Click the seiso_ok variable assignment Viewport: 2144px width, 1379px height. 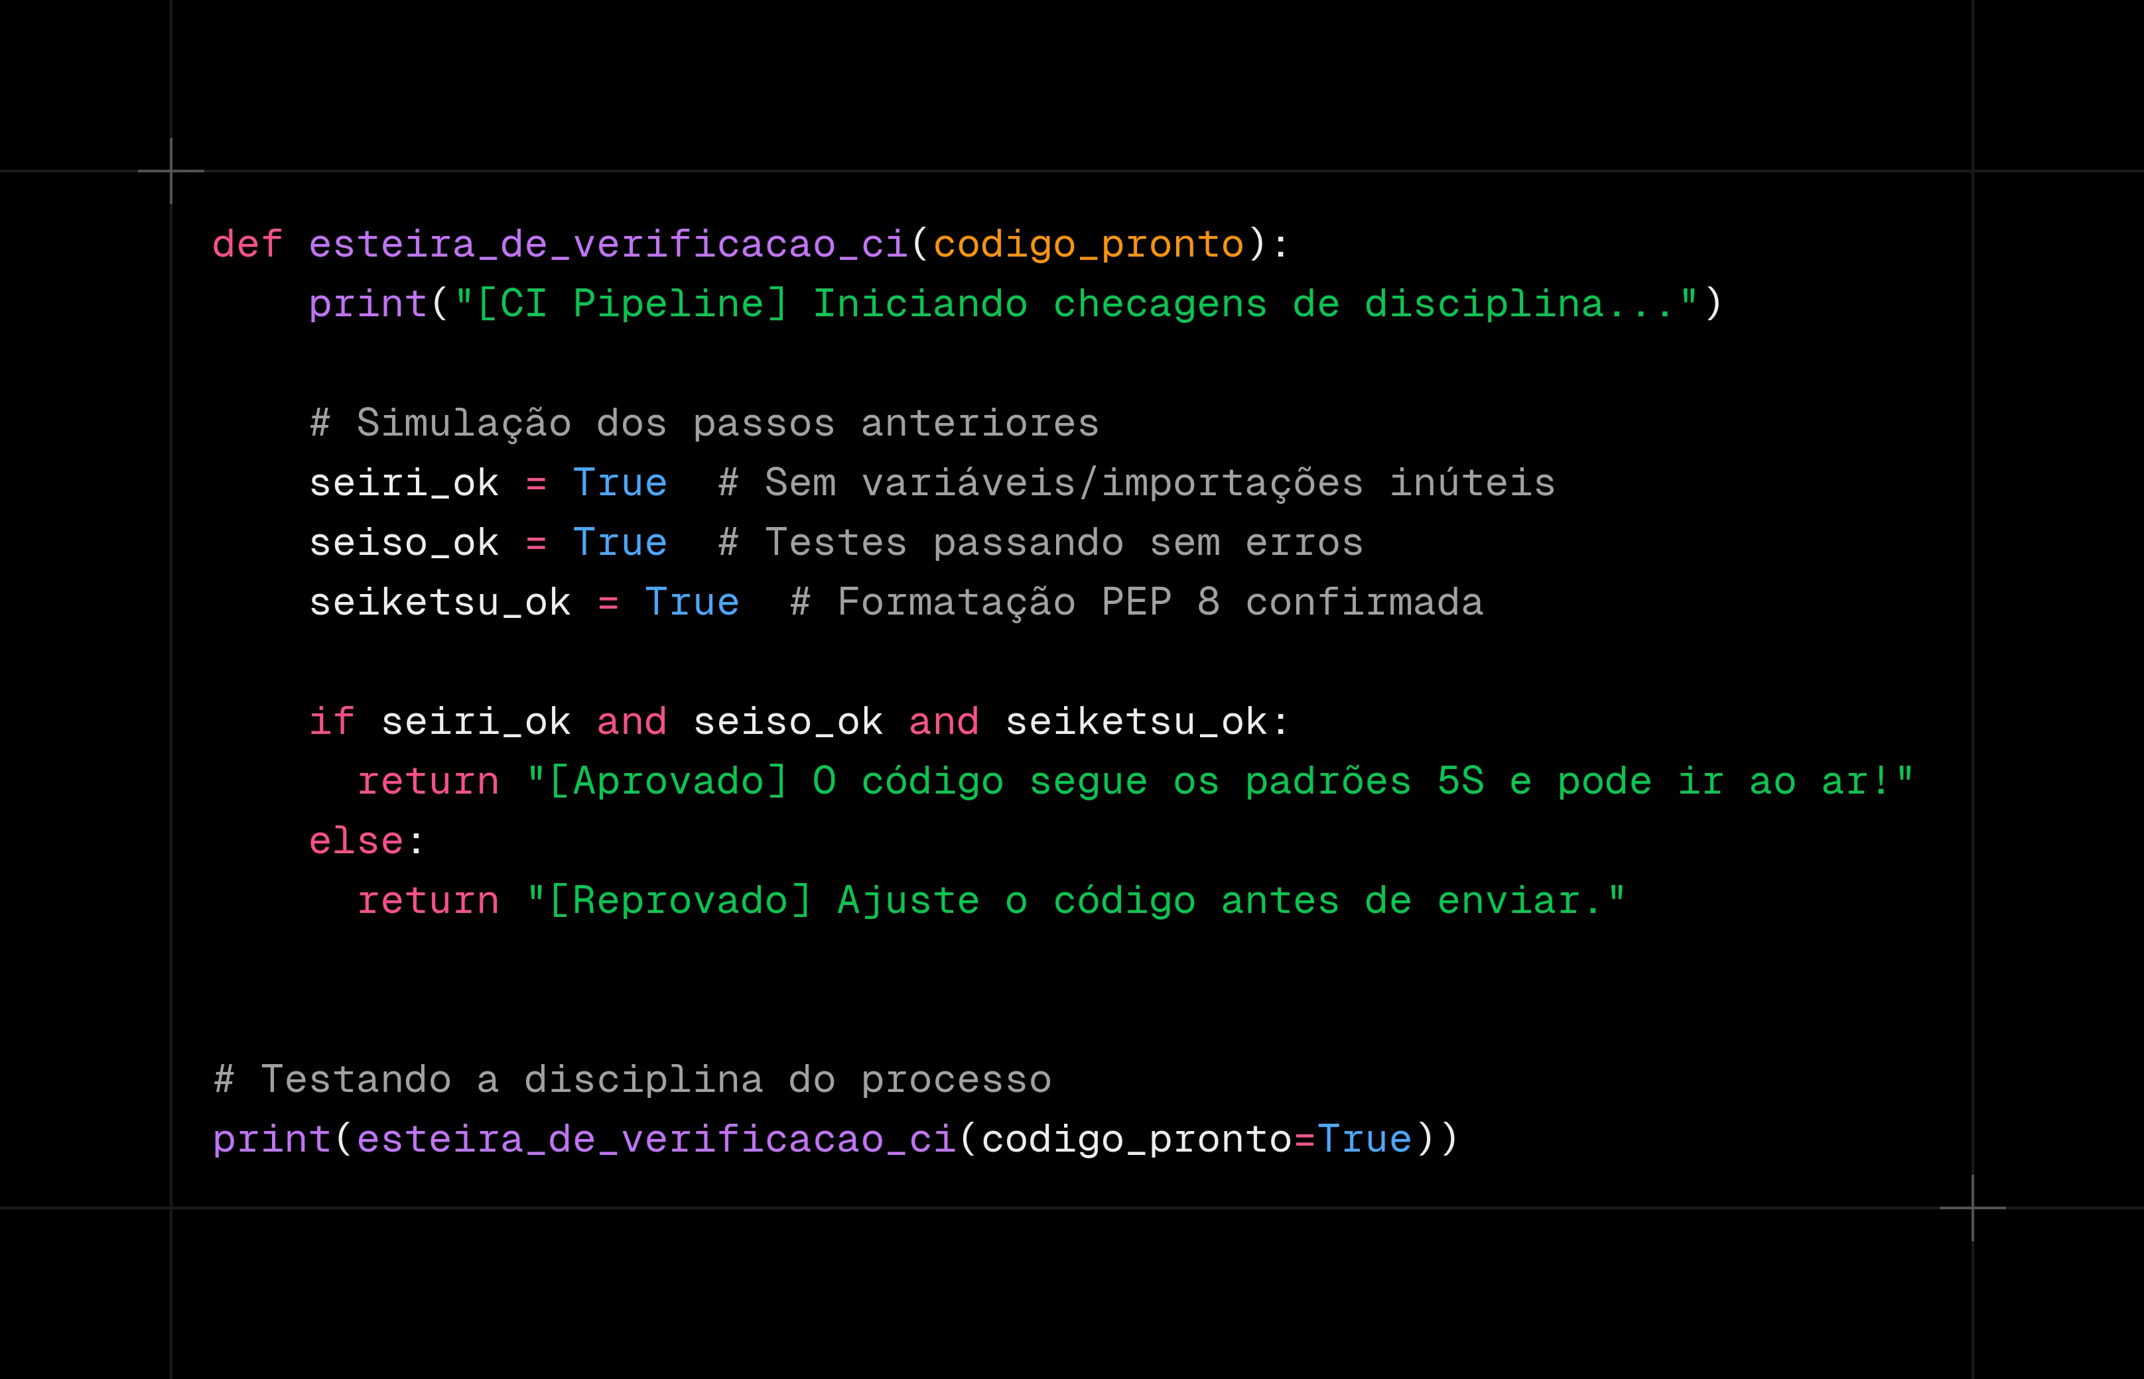click(488, 544)
